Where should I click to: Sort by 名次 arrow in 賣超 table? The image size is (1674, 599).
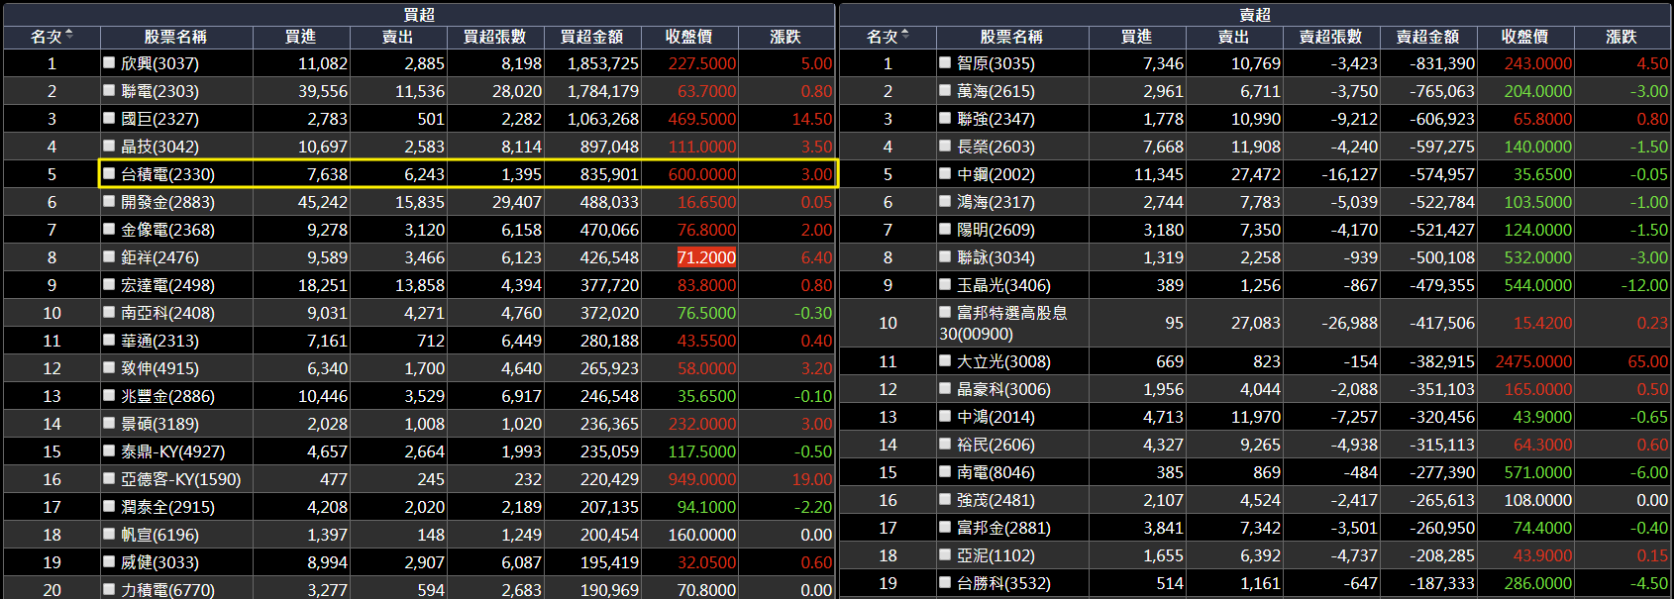905,36
